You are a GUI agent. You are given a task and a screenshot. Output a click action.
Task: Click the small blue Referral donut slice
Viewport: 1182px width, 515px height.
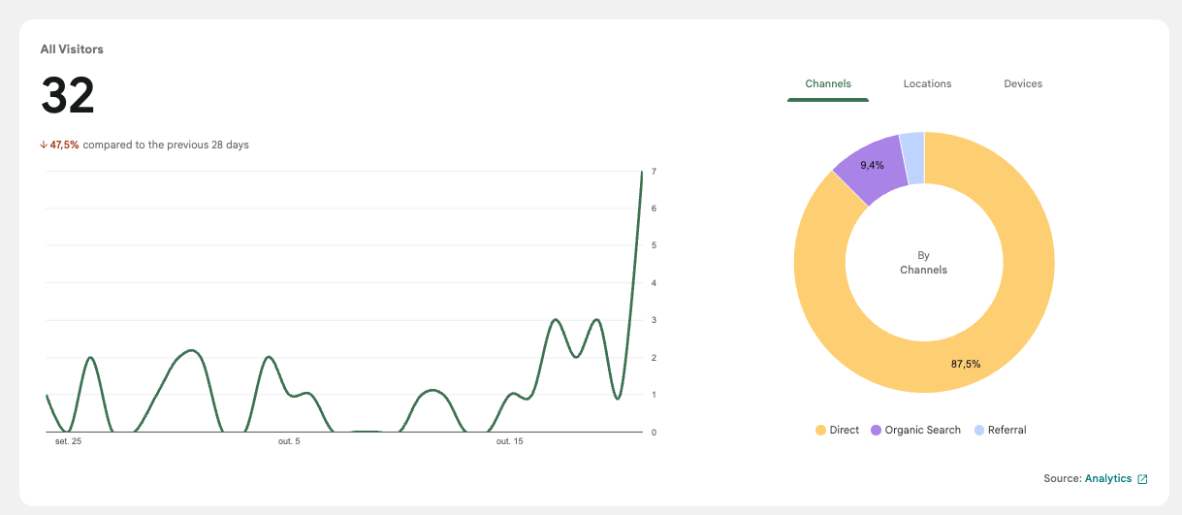[912, 158]
